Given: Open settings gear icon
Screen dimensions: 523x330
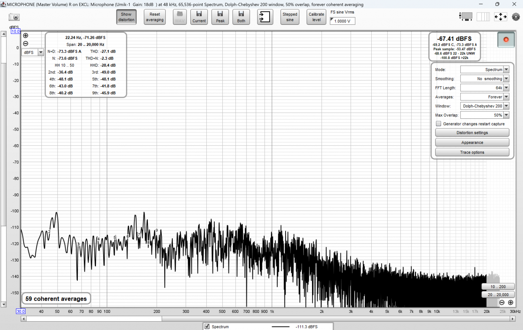Looking at the screenshot, I should coord(516,16).
